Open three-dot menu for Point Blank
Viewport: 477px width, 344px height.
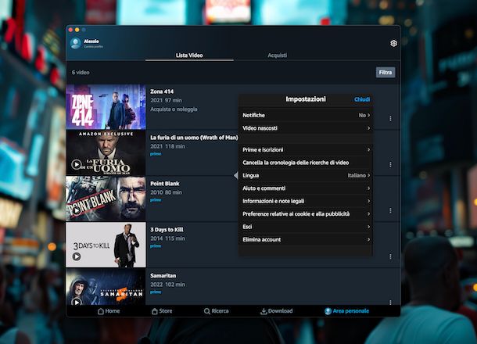(x=390, y=210)
